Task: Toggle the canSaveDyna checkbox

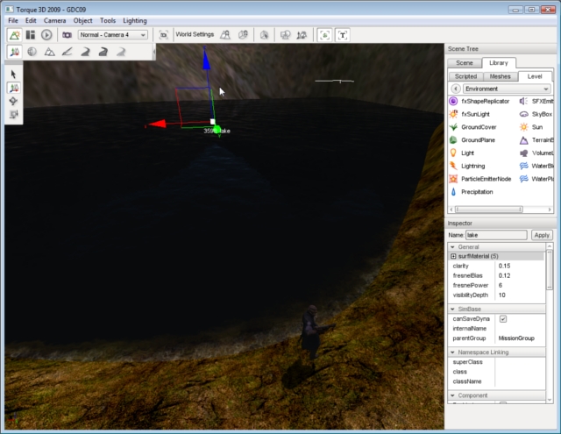Action: (502, 319)
